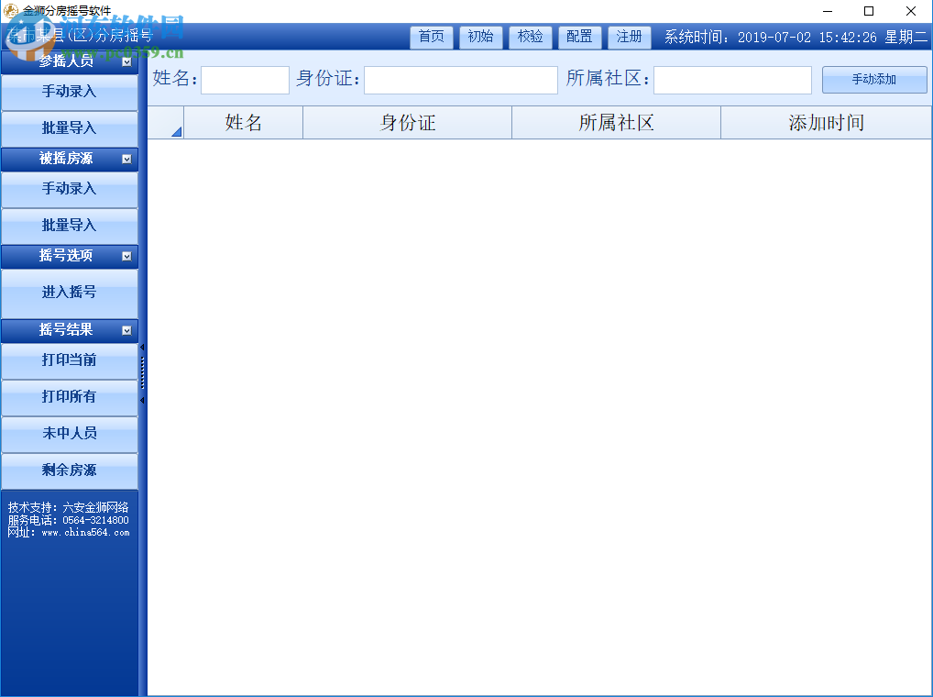Click 打印所有 in the sidebar
This screenshot has width=933, height=697.
click(x=69, y=397)
